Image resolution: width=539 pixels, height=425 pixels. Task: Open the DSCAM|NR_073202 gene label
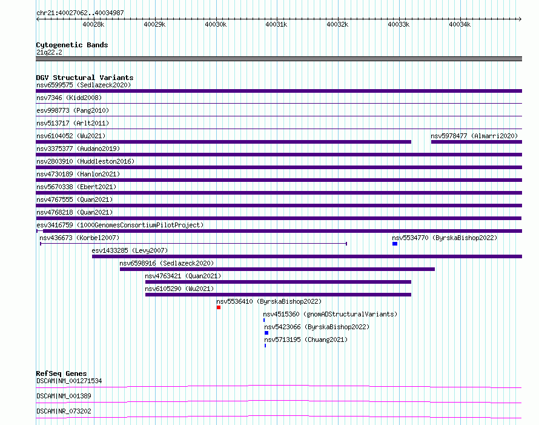tap(64, 411)
